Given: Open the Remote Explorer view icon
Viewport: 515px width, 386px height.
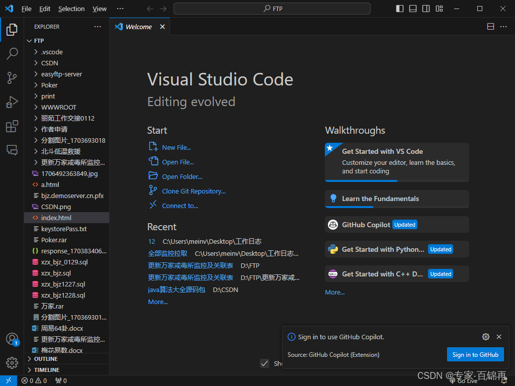Looking at the screenshot, I should point(12,150).
